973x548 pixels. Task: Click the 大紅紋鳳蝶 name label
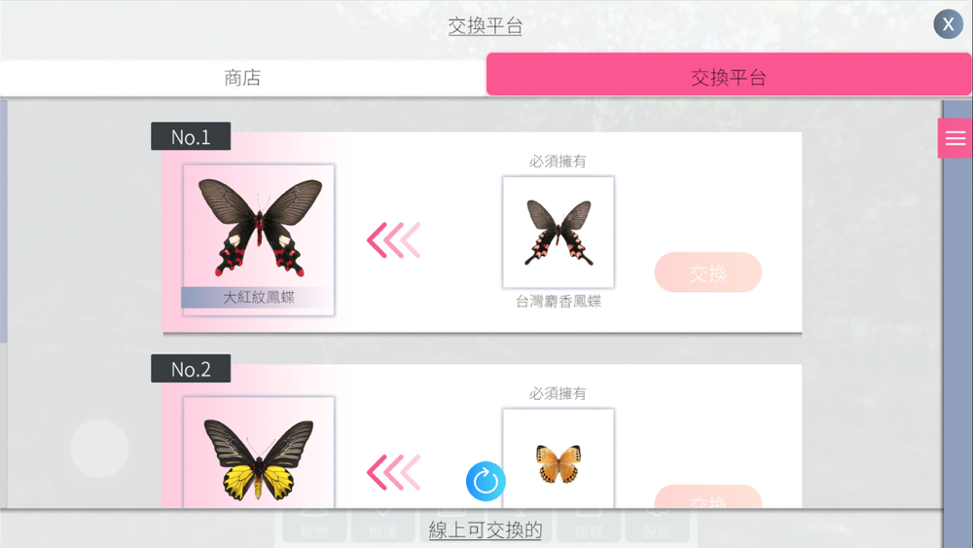pyautogui.click(x=259, y=297)
